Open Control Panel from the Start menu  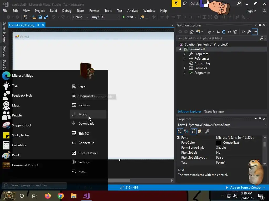(x=88, y=153)
